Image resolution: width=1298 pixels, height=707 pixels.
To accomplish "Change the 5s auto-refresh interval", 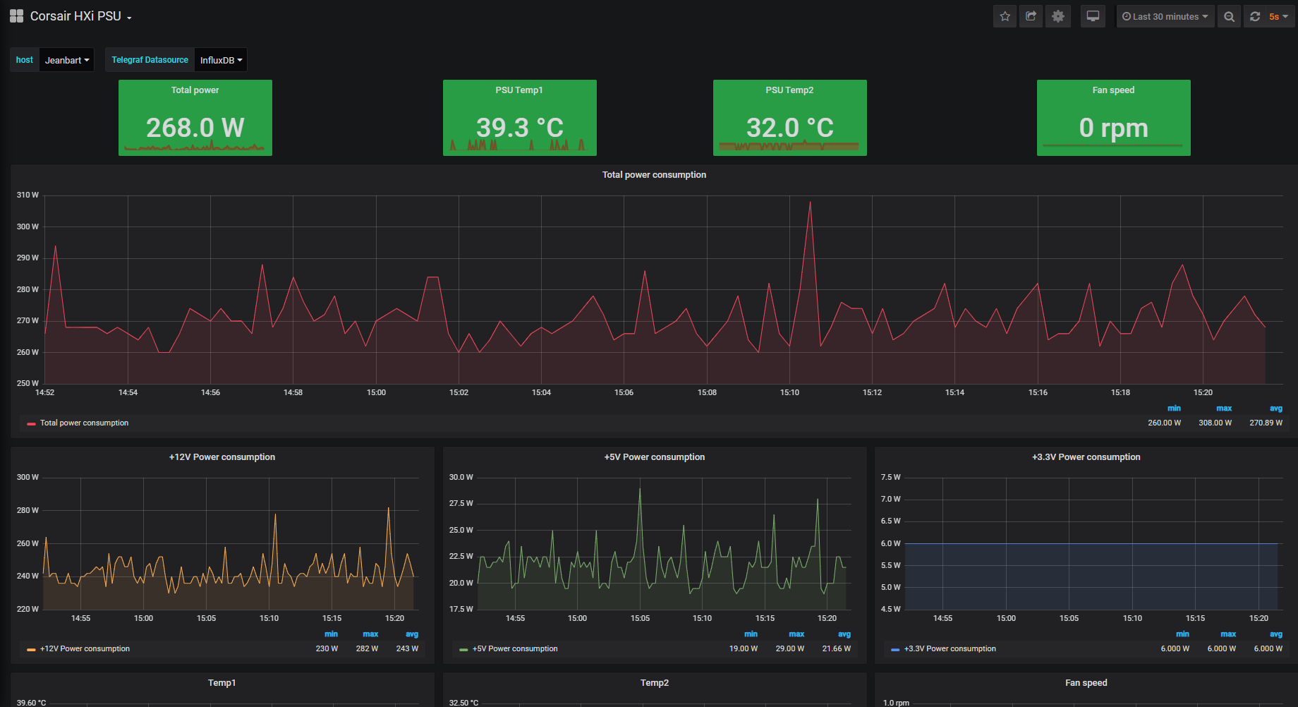I will (x=1279, y=16).
